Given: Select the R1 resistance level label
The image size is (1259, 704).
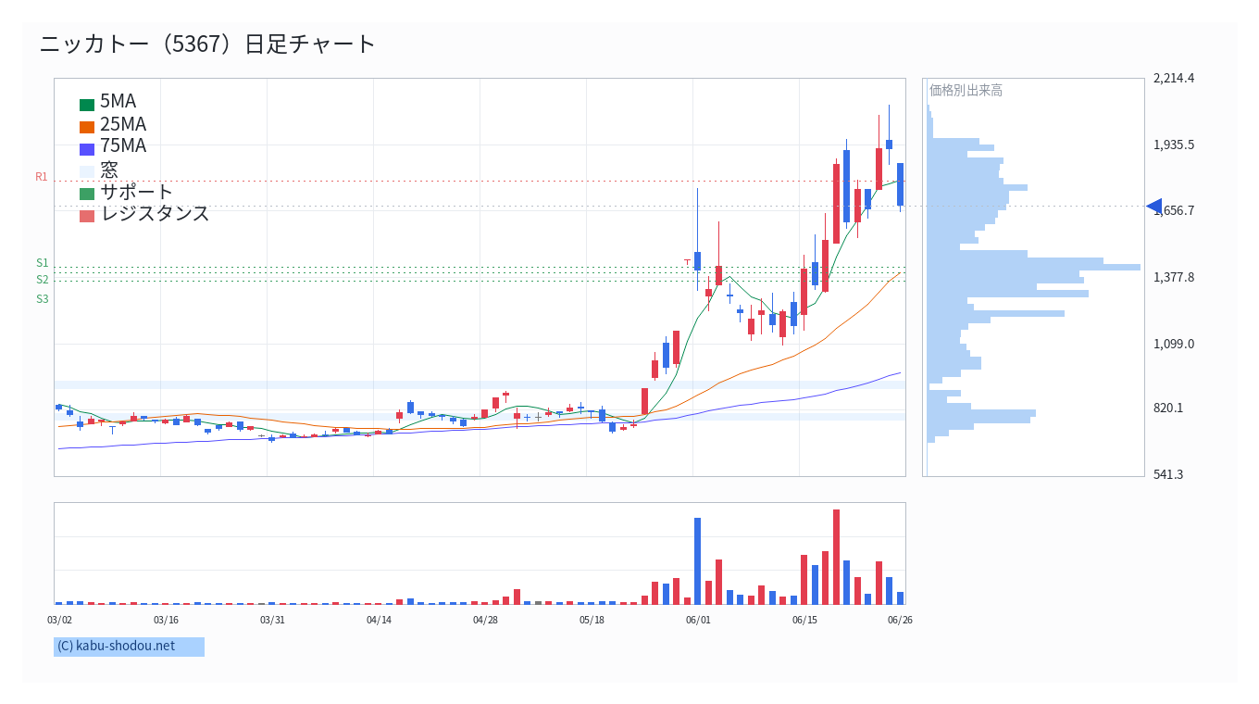Looking at the screenshot, I should pos(42,177).
